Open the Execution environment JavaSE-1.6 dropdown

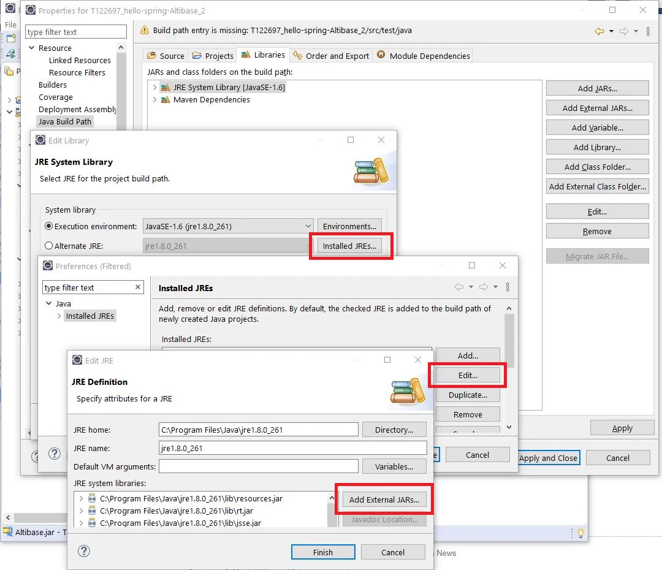click(228, 226)
